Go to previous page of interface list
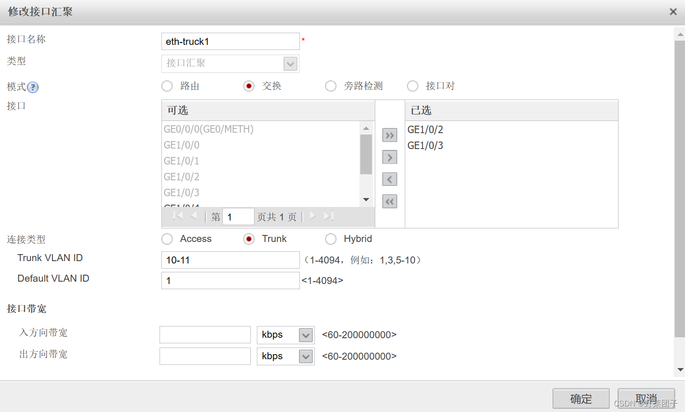685x412 pixels. point(194,216)
